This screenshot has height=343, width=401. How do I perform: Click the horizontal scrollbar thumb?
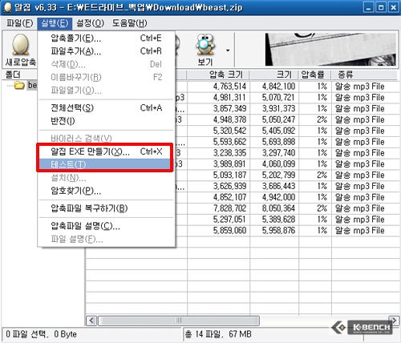pyautogui.click(x=179, y=321)
